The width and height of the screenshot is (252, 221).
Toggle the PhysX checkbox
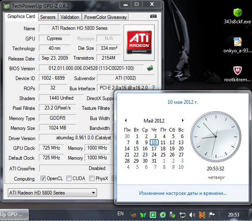[x=92, y=178]
